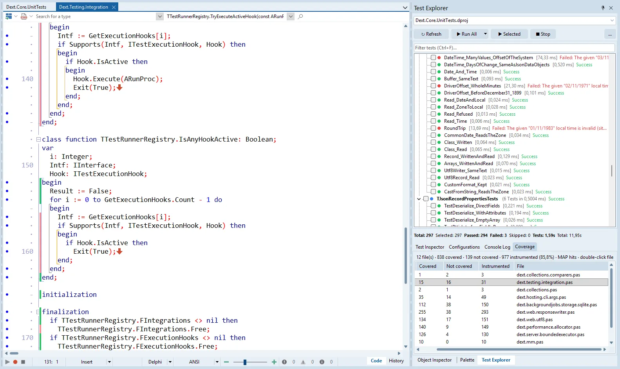This screenshot has width=620, height=369.
Task: Tick the Class_Written test checkbox
Action: tap(433, 142)
